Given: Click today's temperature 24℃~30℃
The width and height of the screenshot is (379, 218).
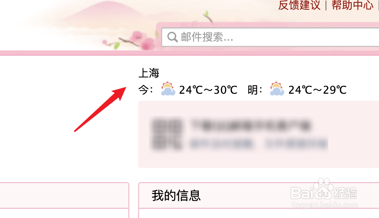Looking at the screenshot, I should [208, 90].
